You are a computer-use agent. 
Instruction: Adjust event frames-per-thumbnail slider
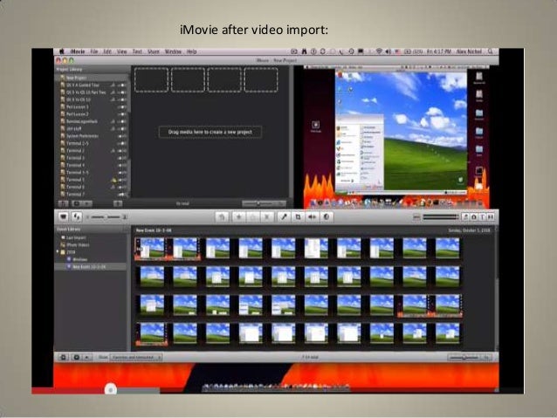(470, 357)
